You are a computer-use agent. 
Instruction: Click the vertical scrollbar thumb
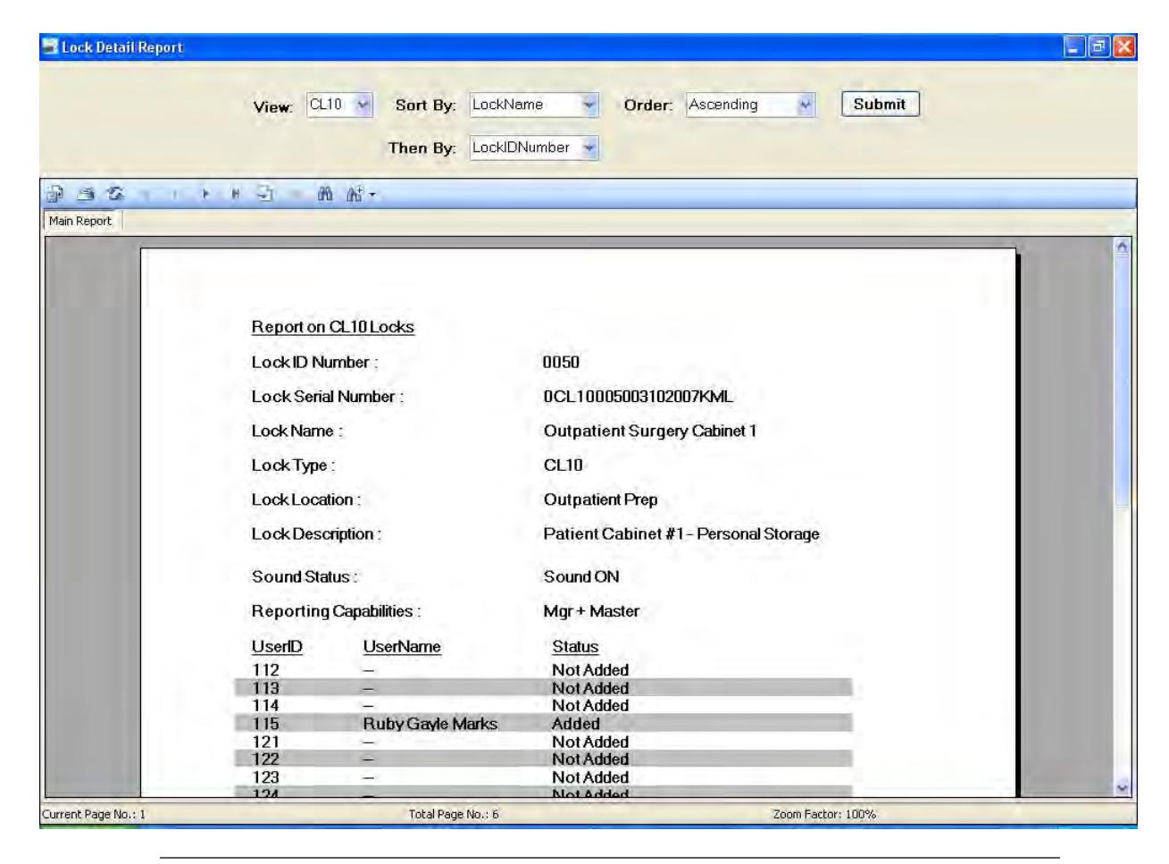coord(1123,382)
